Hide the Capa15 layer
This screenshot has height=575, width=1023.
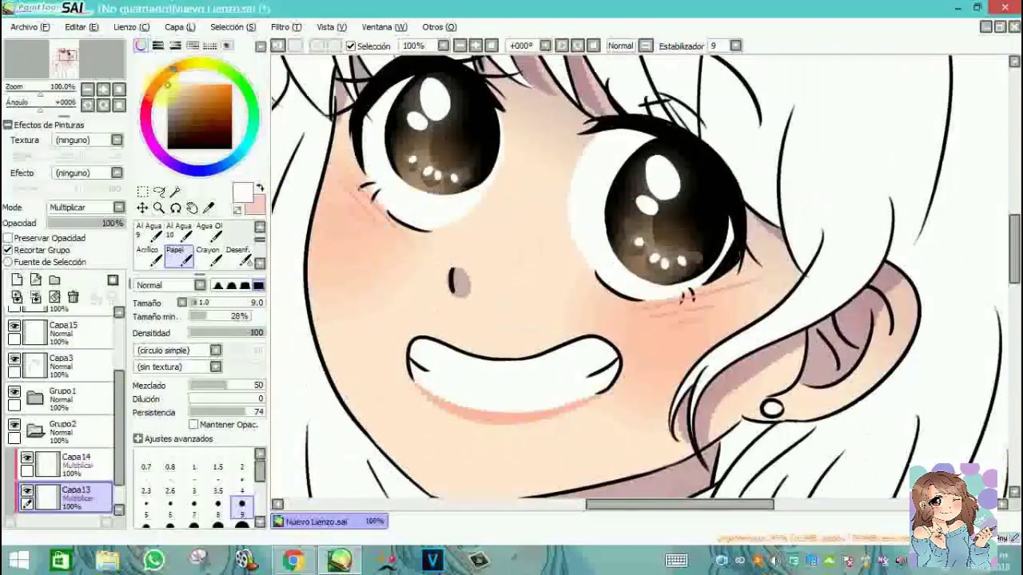[14, 326]
